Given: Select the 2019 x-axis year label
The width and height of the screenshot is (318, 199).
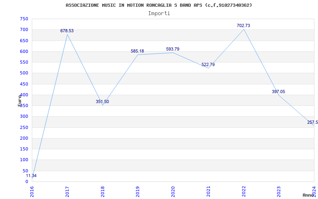Looking at the screenshot, I should 138,192.
